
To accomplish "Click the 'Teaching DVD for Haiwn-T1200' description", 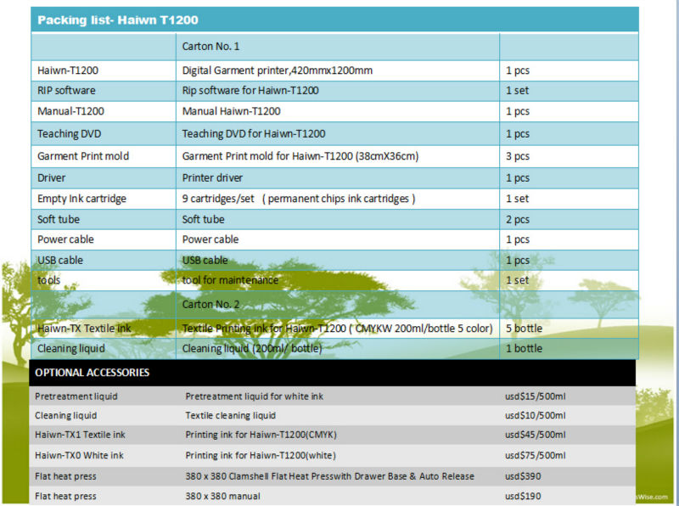I will click(253, 134).
